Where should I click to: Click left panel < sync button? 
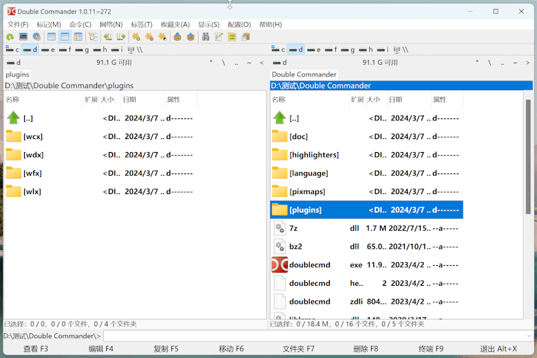[262, 63]
